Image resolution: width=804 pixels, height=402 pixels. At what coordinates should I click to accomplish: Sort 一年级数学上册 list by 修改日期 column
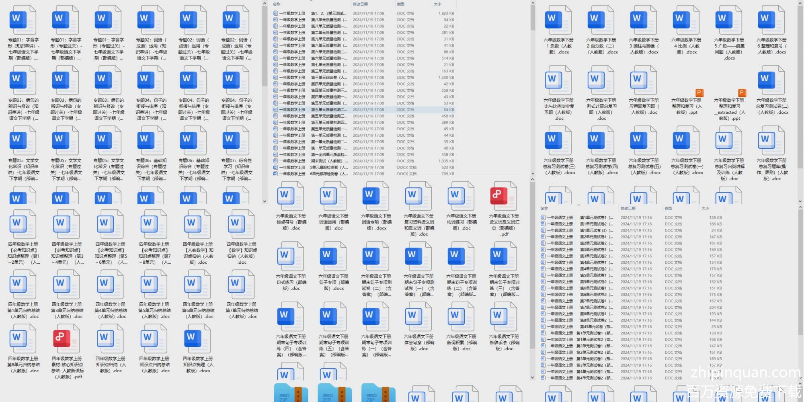(x=360, y=4)
